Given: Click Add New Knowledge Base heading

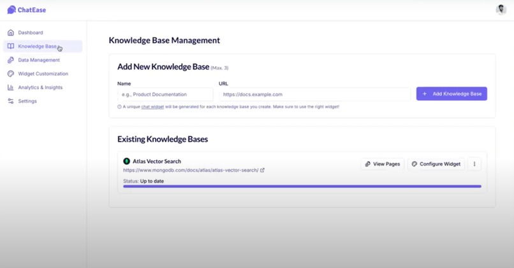Looking at the screenshot, I should click(163, 67).
